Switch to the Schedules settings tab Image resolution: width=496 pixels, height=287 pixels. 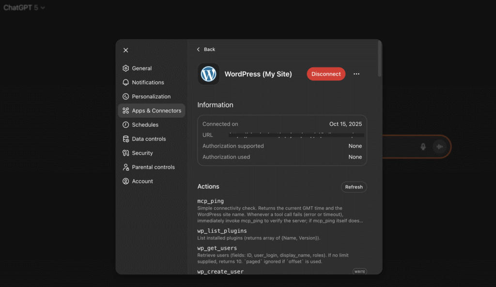[x=145, y=125]
